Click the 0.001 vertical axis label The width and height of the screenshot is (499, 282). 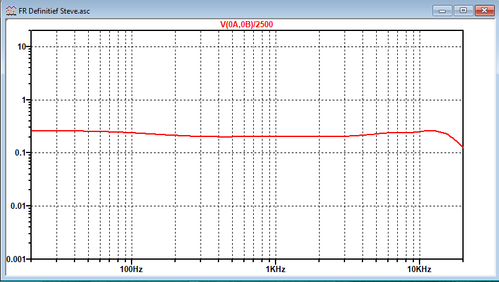point(15,259)
